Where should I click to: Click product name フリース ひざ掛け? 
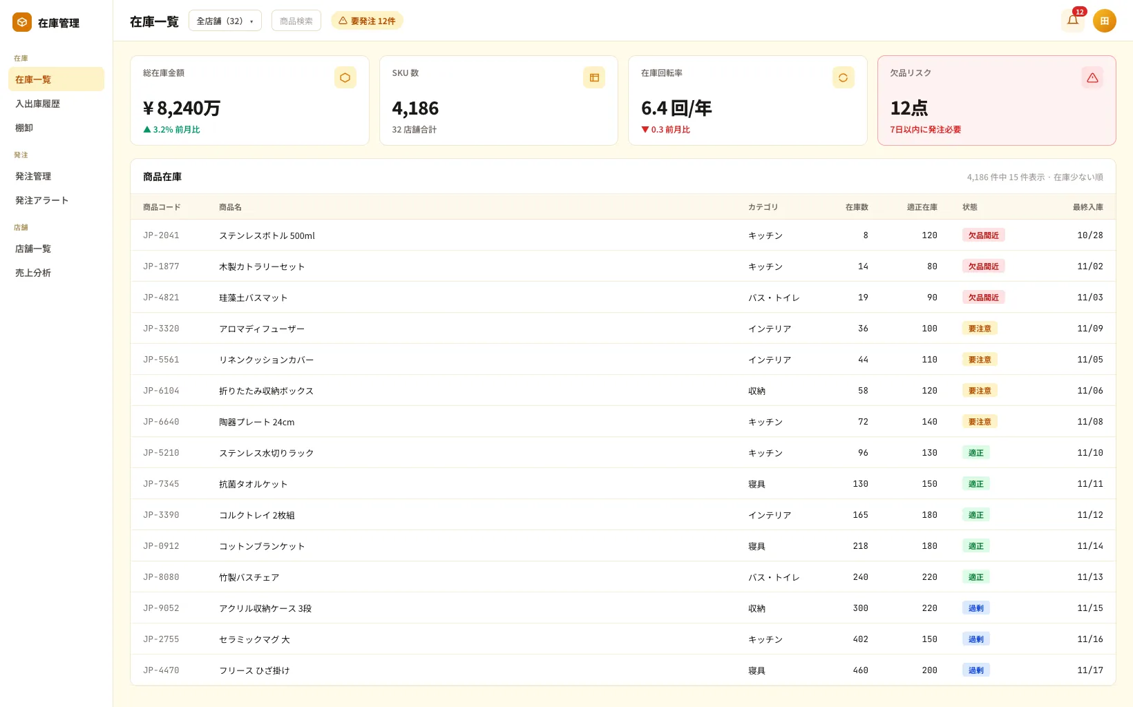coord(254,670)
